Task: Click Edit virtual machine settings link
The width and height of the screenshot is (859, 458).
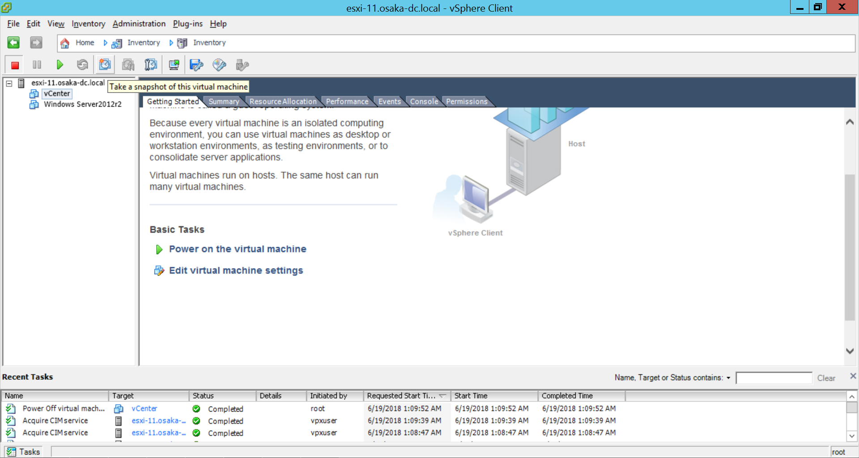Action: (236, 270)
